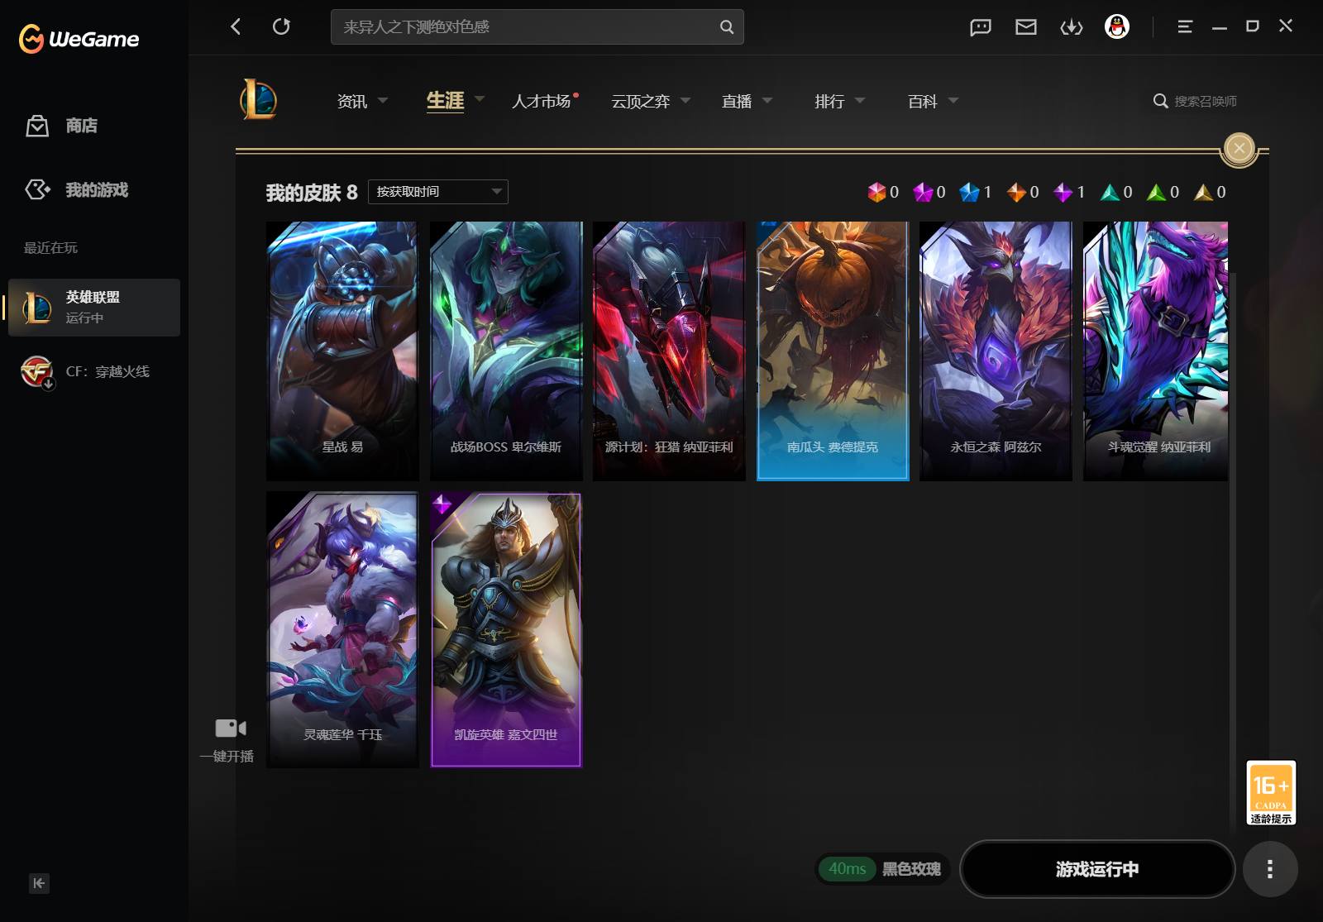Close the skins panel with the gold X

coord(1239,148)
